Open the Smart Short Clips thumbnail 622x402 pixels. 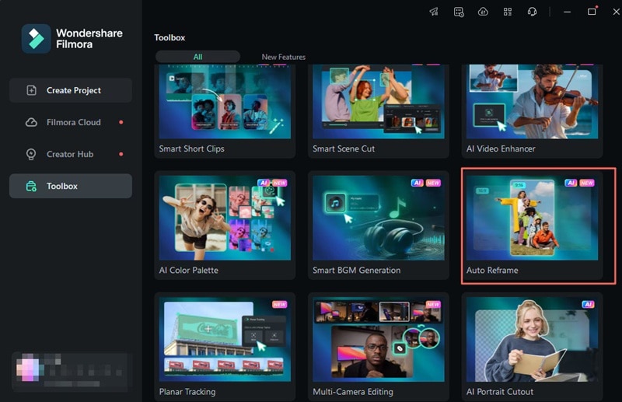(x=225, y=102)
